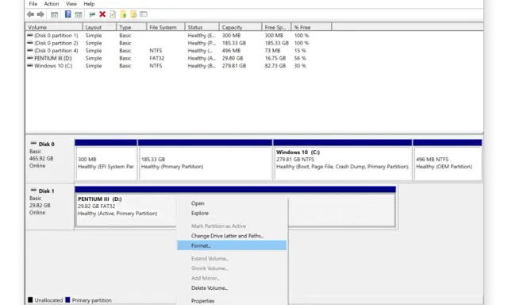Sort by the Capacity column header
This screenshot has height=305, width=508.
tap(241, 27)
